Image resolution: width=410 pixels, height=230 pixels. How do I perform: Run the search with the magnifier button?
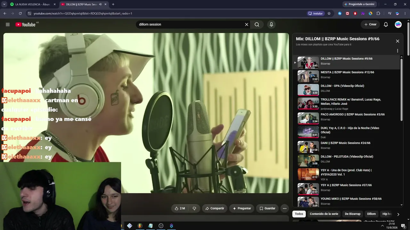click(x=257, y=25)
